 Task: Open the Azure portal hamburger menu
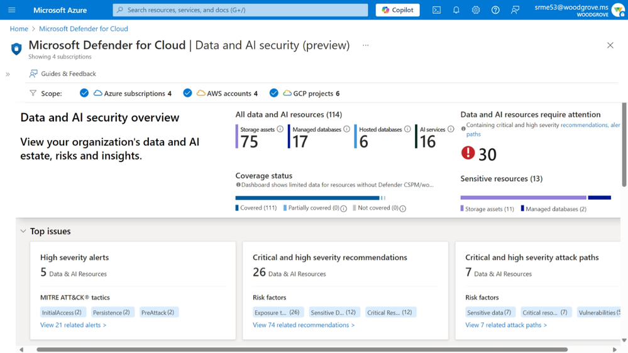pos(11,10)
